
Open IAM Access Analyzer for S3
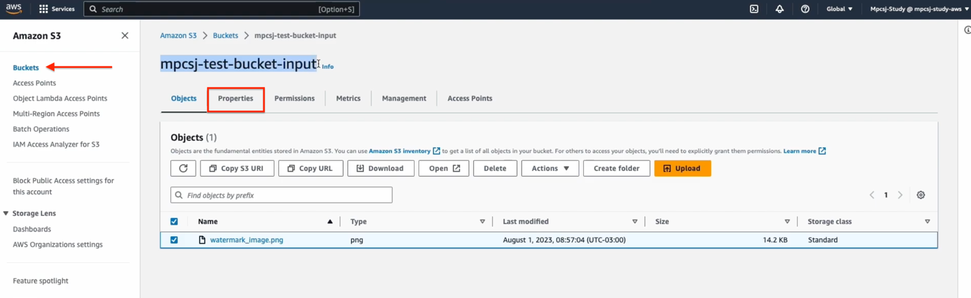tap(56, 144)
